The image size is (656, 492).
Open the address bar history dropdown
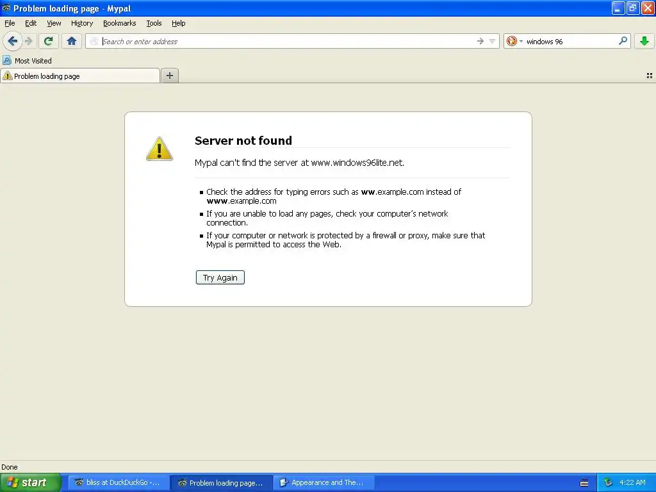[x=493, y=41]
